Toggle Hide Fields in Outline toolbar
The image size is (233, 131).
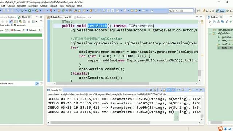(222, 22)
